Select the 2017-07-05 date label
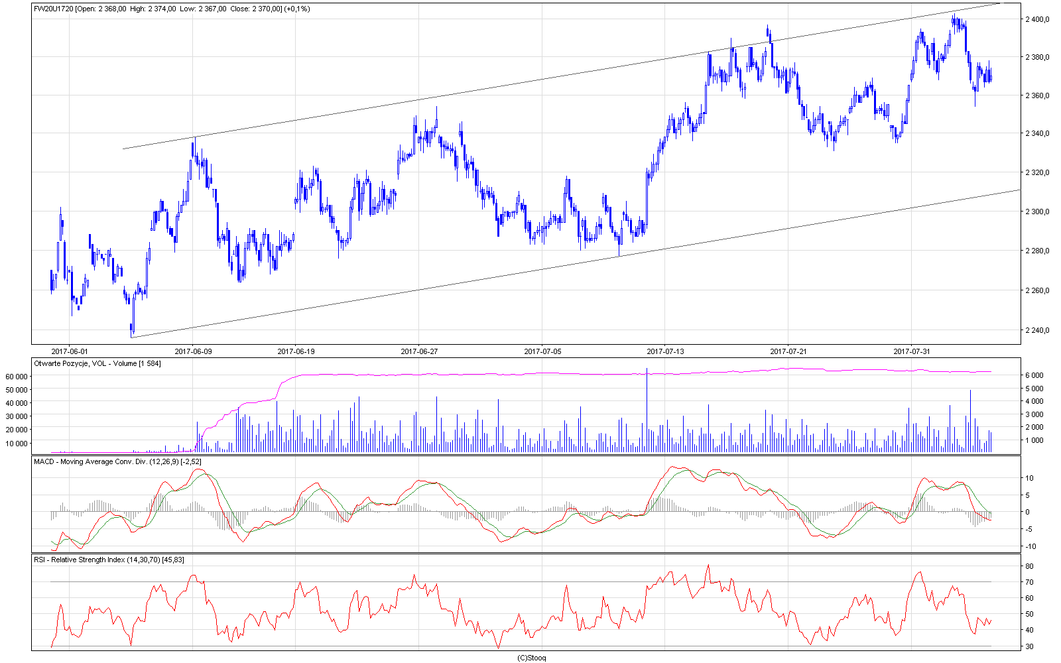The height and width of the screenshot is (663, 1061). (x=542, y=351)
